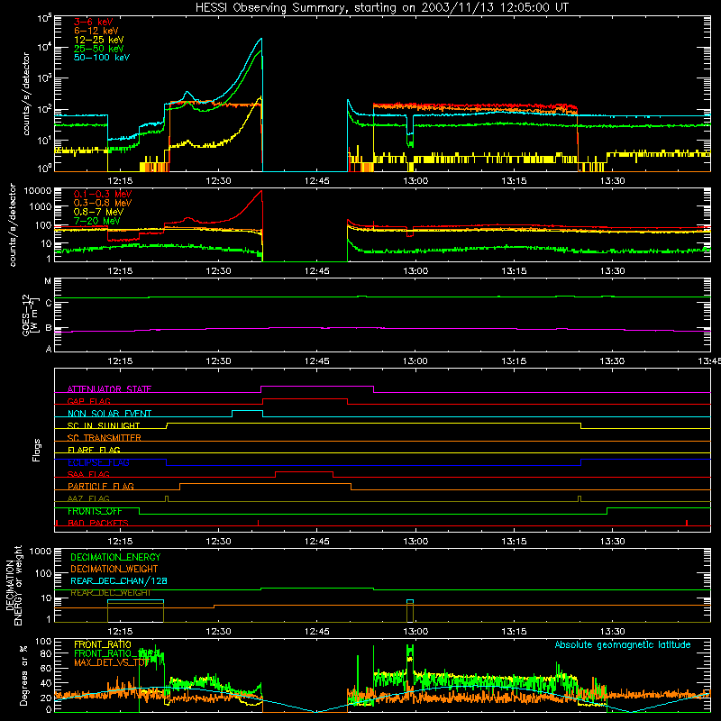Click the 13:30 label below the Flags panel
The image size is (721, 721).
point(612,542)
